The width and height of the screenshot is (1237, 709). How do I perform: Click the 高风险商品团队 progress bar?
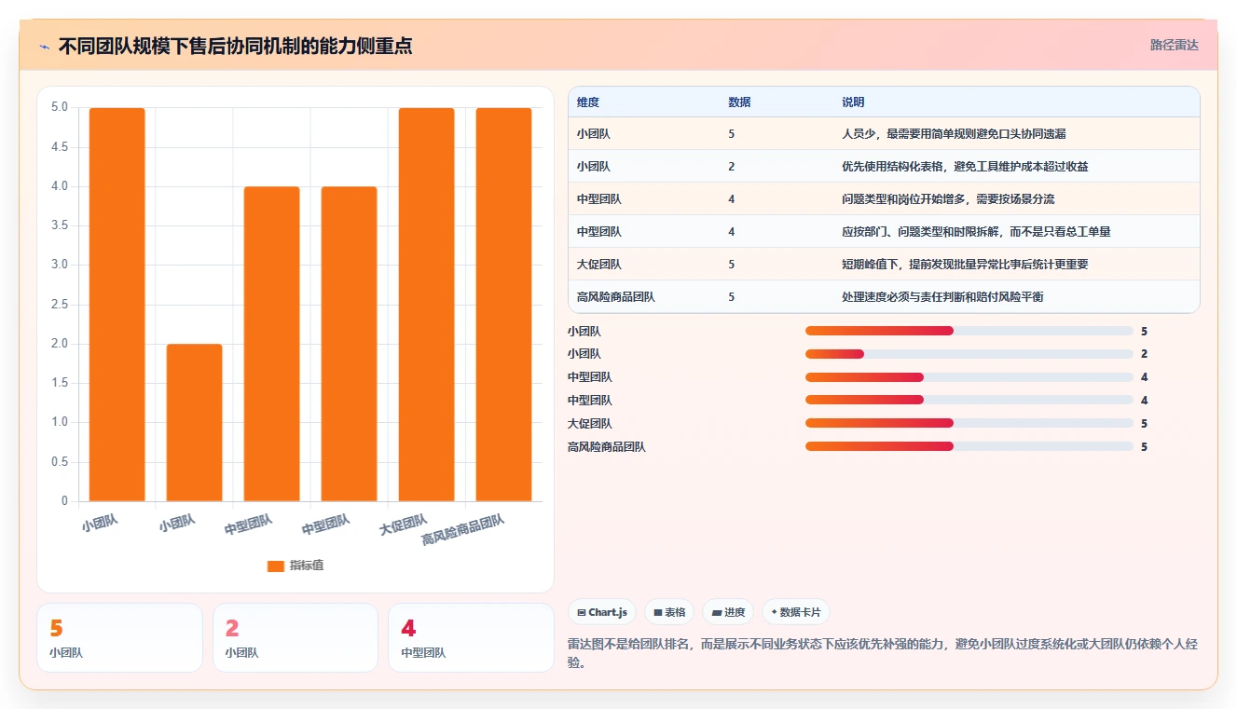(969, 446)
